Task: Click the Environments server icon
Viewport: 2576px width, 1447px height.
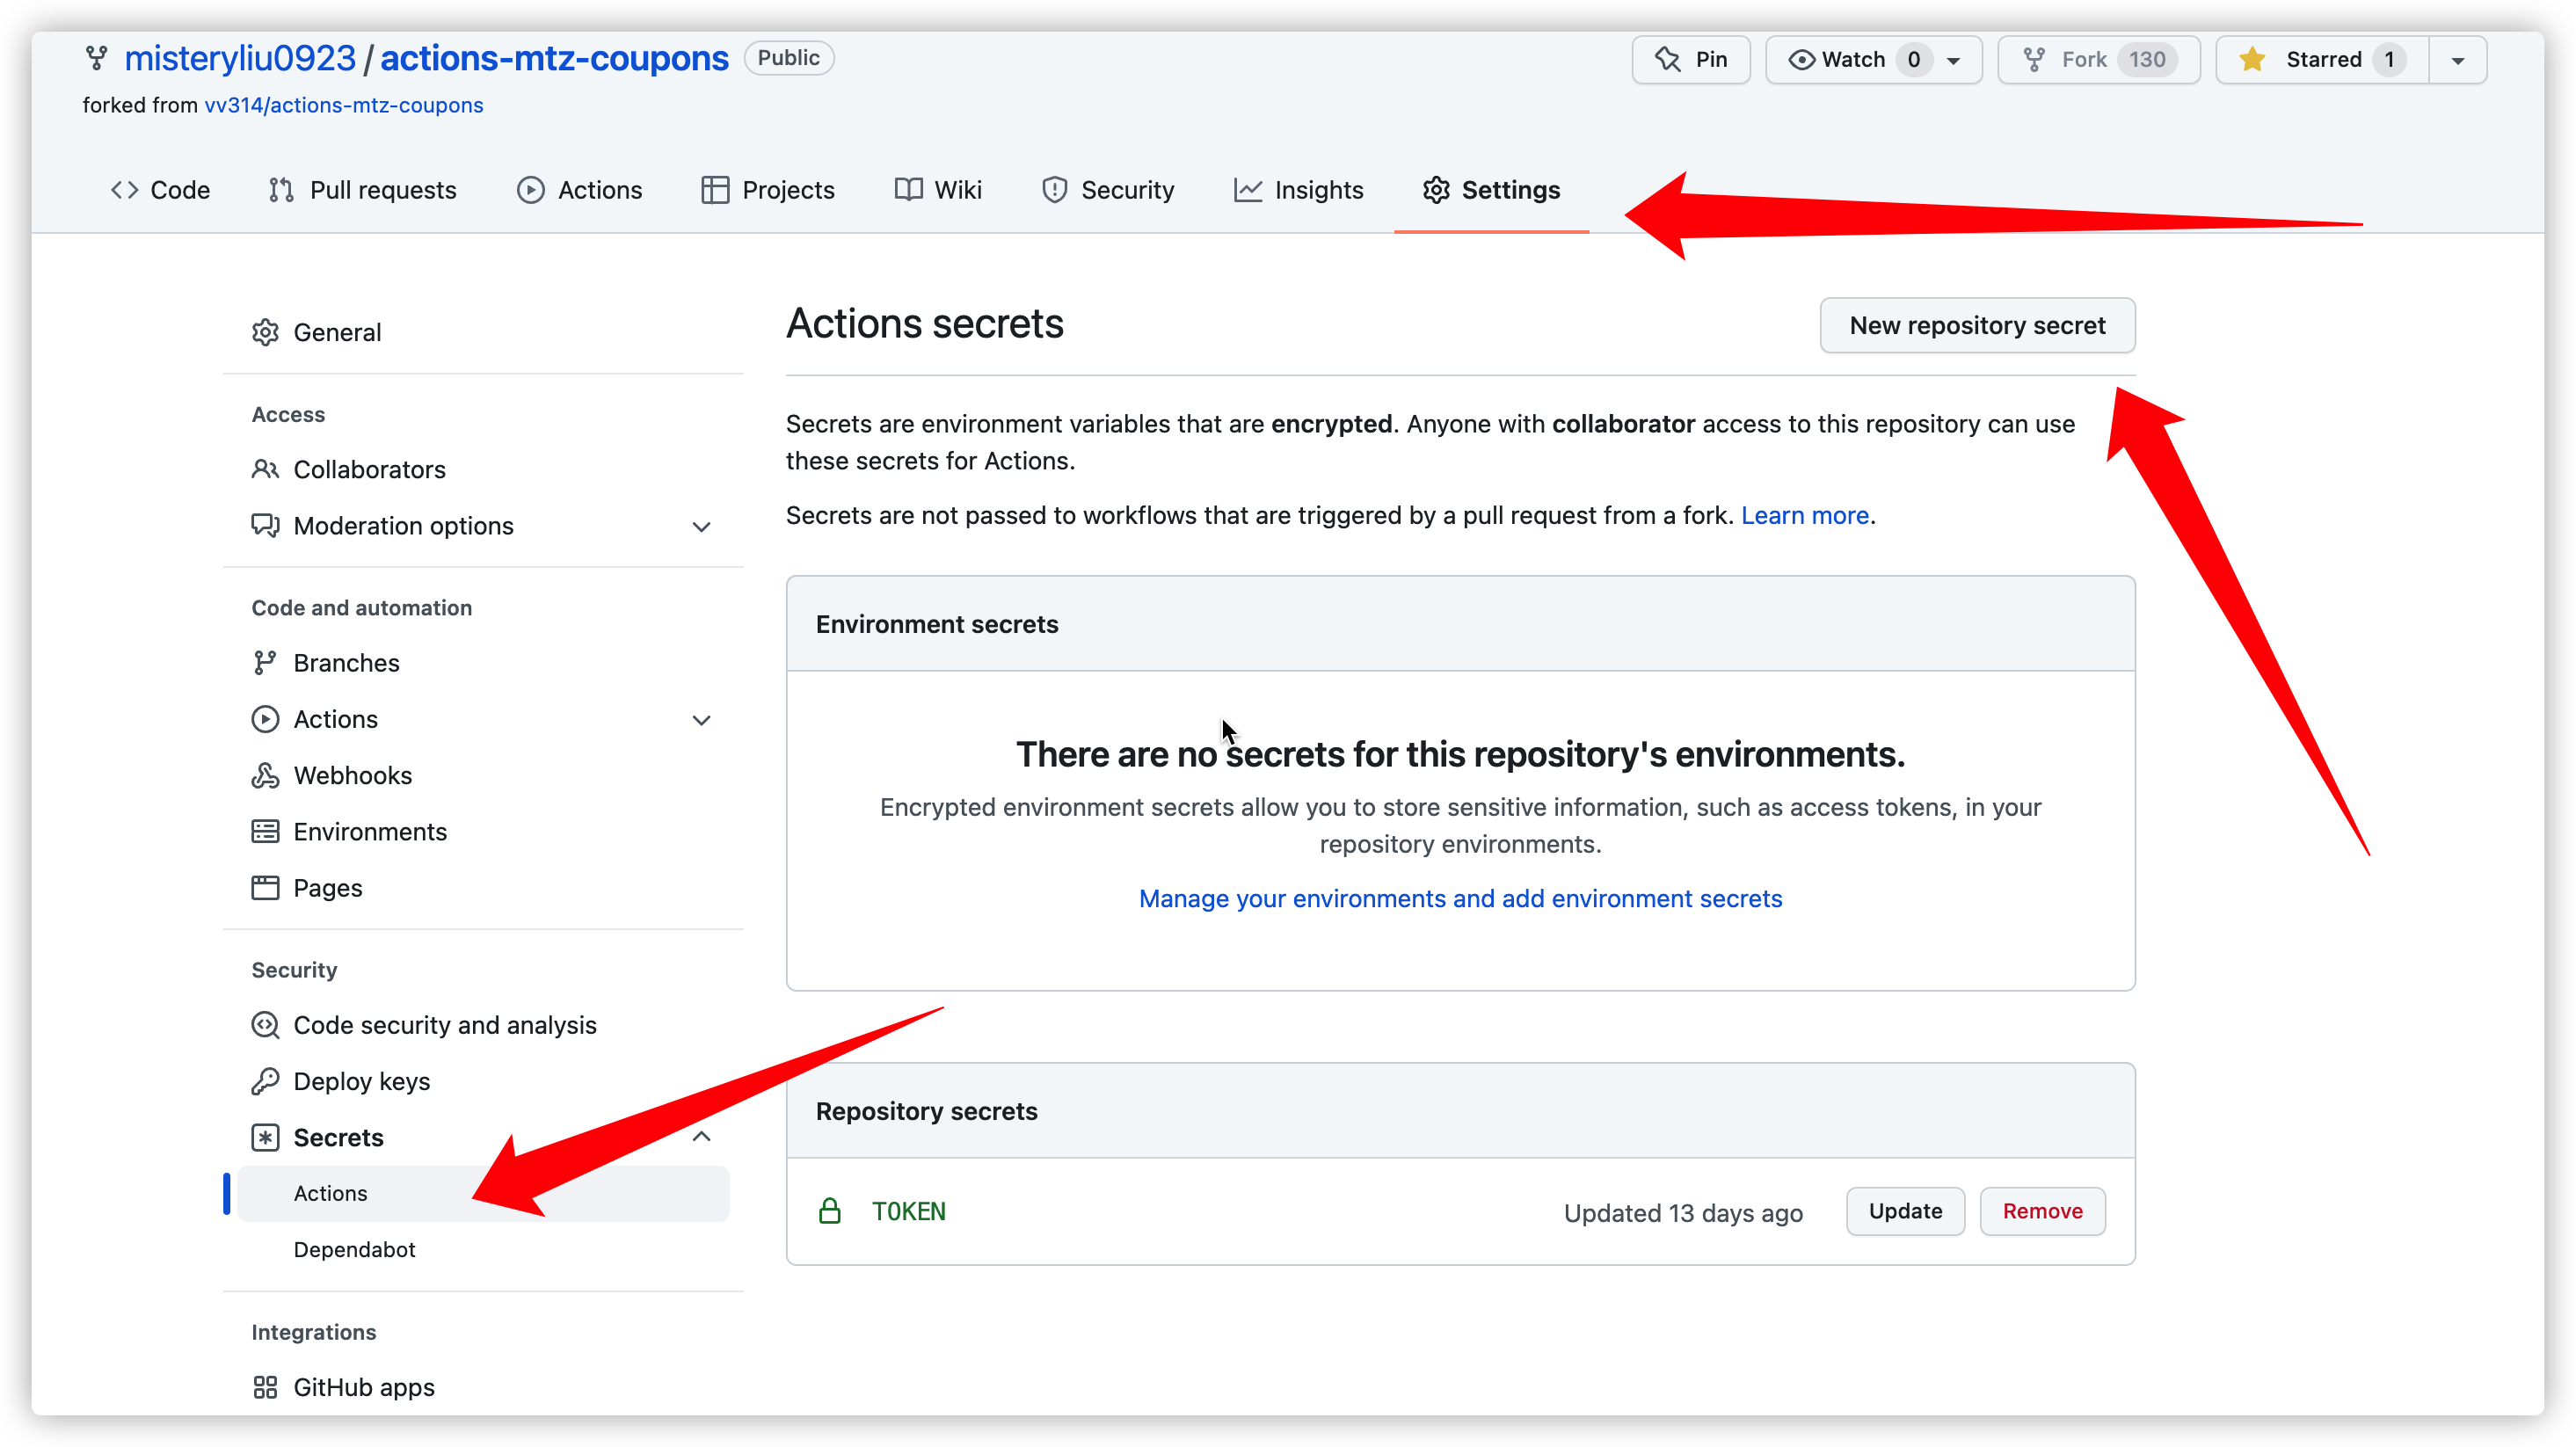Action: coord(265,831)
